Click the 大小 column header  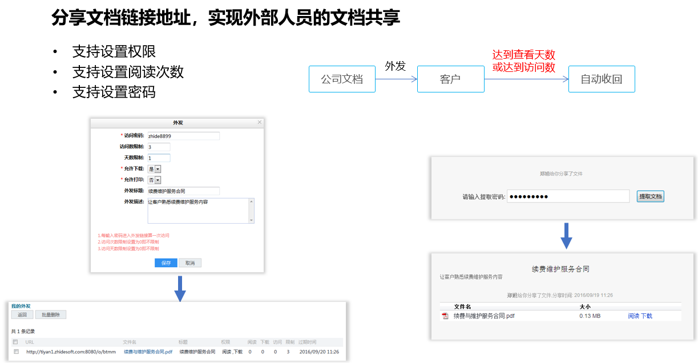pos(584,306)
